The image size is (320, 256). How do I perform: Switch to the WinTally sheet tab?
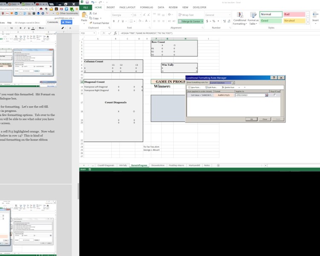click(123, 165)
